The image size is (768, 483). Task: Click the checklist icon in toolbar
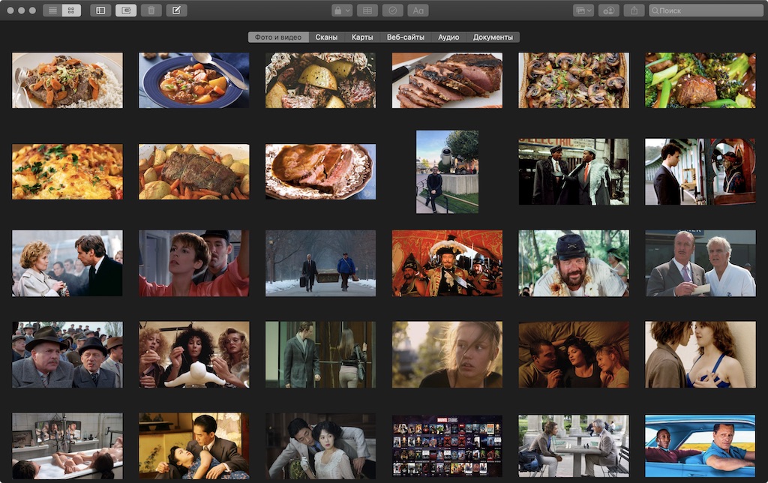click(393, 10)
